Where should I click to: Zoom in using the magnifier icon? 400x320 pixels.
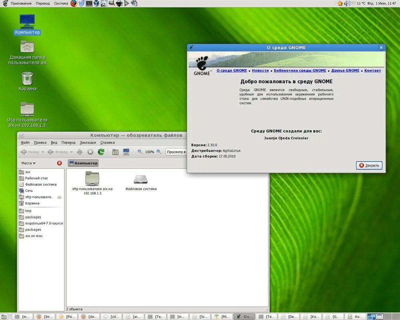(158, 151)
